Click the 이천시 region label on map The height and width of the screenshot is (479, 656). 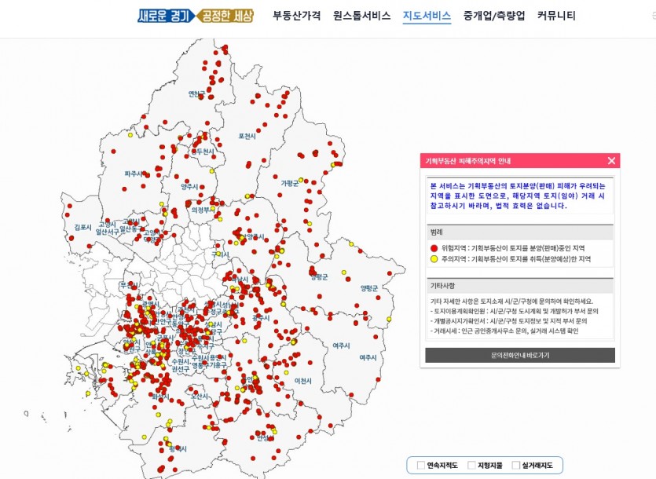point(303,381)
